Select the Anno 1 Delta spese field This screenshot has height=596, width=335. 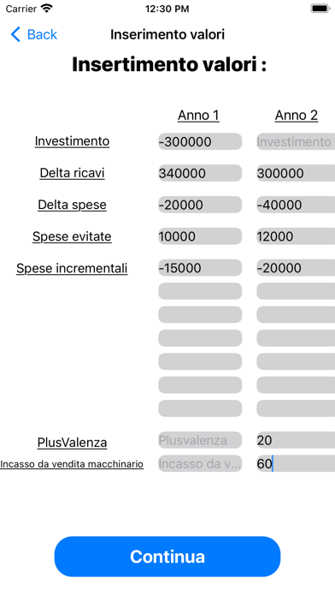[x=200, y=205]
